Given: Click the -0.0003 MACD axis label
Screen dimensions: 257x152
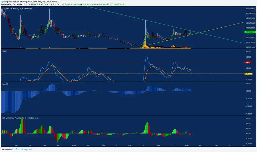Looking at the screenshot, I should coord(249,114).
